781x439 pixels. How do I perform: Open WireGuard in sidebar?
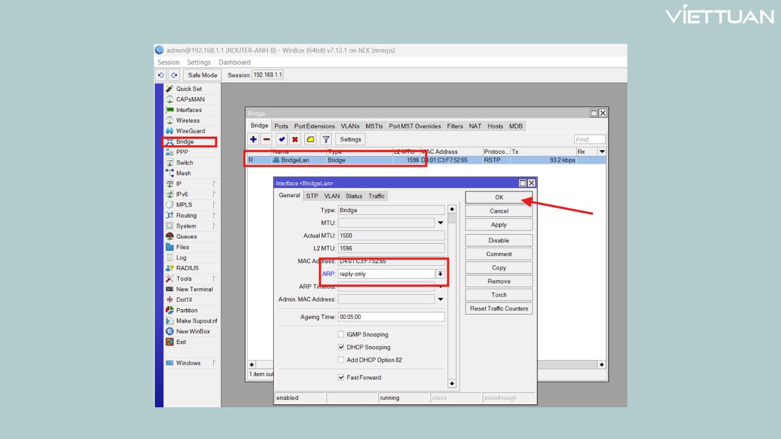point(190,131)
